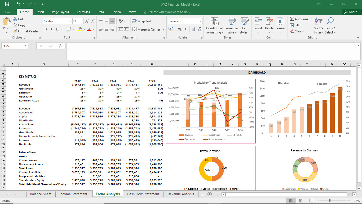Toggle Italic formatting
This screenshot has width=362, height=204.
pos(51,29)
